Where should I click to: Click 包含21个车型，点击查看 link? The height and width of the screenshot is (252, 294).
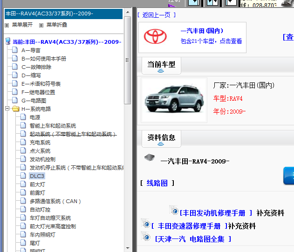[x=211, y=41]
